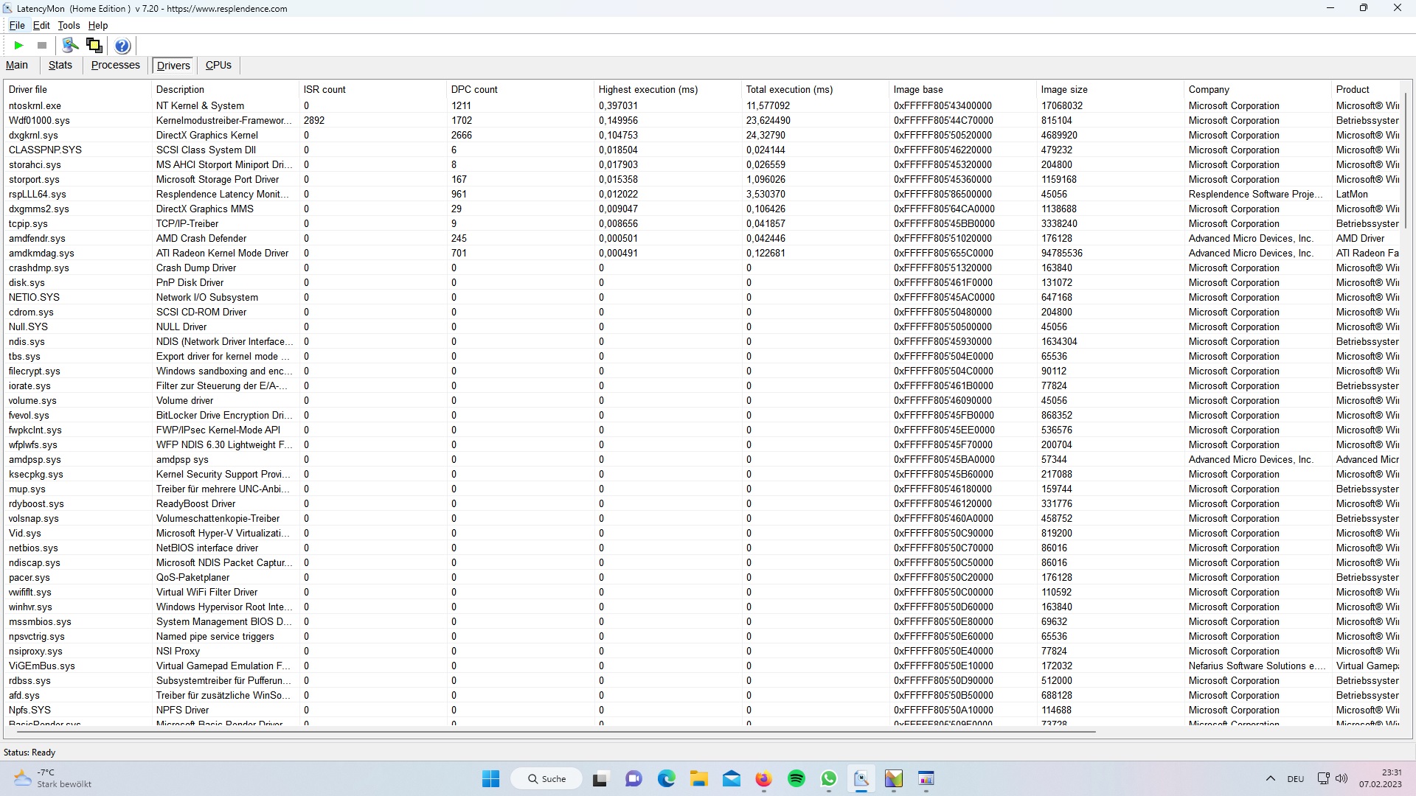Sort by the Highest execution (ms) header

pos(648,89)
